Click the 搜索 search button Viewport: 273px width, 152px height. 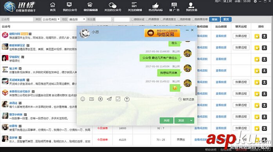(x=215, y=19)
